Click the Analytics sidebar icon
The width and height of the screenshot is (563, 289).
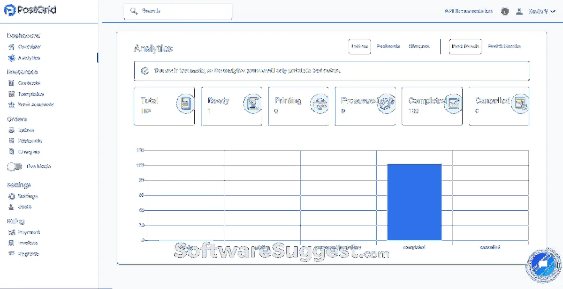(x=12, y=58)
